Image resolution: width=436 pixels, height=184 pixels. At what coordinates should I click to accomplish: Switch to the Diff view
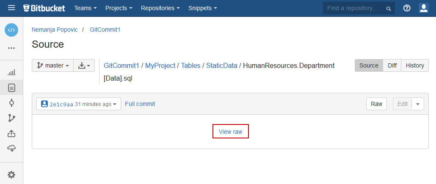[x=392, y=65]
